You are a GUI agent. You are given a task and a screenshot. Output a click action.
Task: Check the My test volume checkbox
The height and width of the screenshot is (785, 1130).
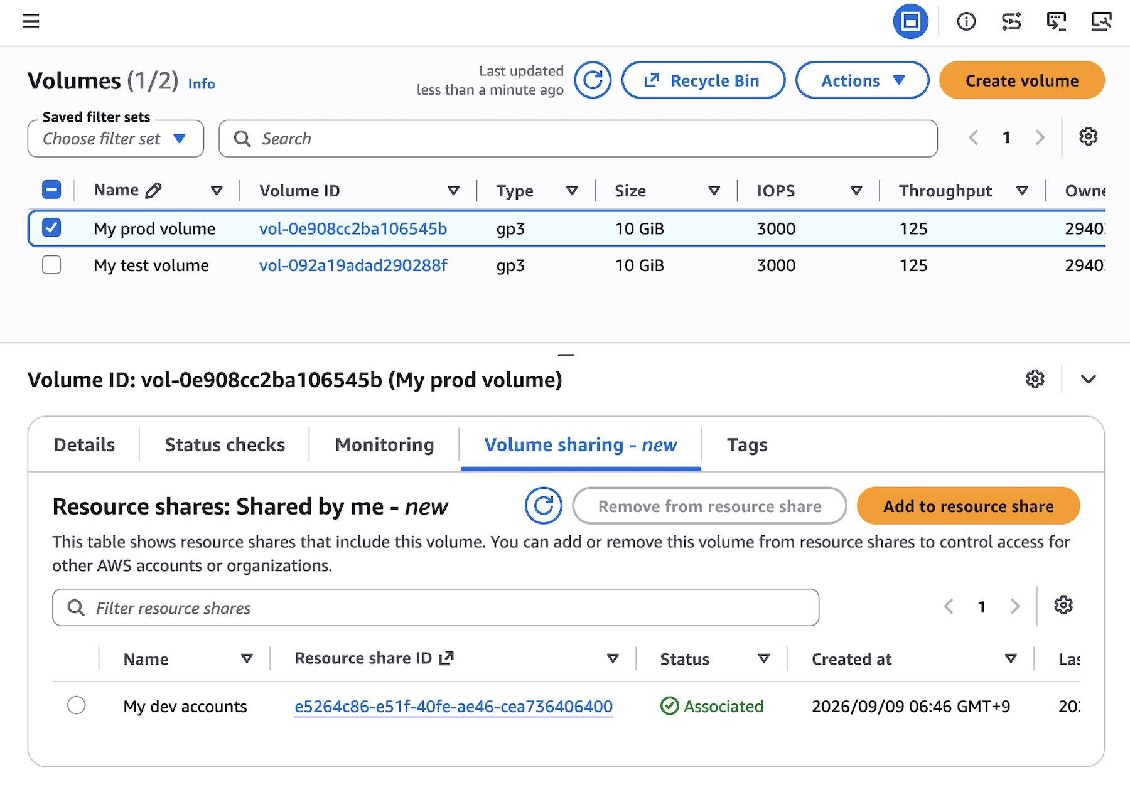click(51, 265)
